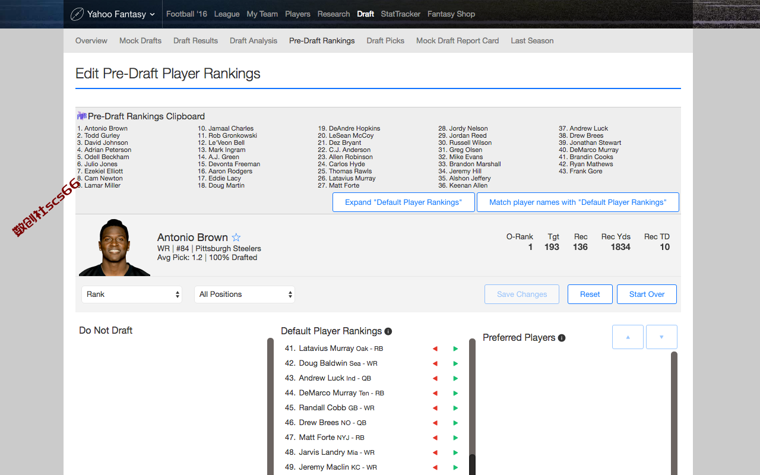
Task: Click clipboard entry 28. Jordy Nelson
Action: point(463,128)
